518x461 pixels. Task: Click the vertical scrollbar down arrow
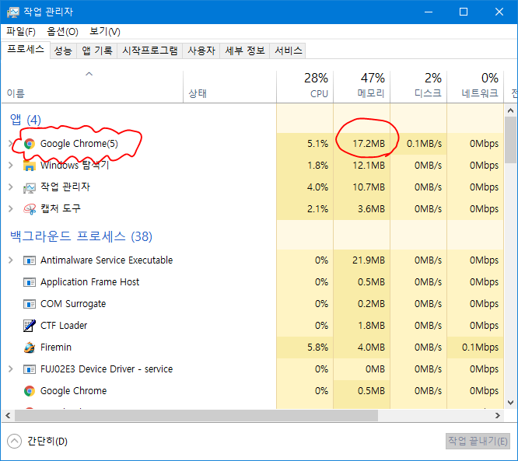pos(511,403)
